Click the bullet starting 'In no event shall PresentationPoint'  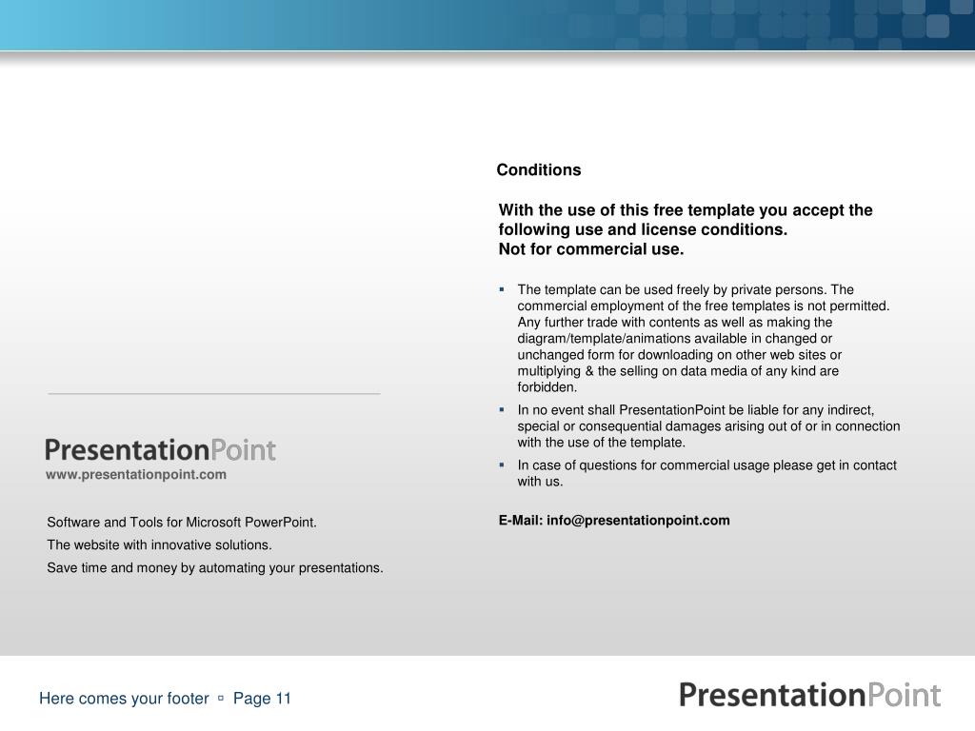(708, 425)
